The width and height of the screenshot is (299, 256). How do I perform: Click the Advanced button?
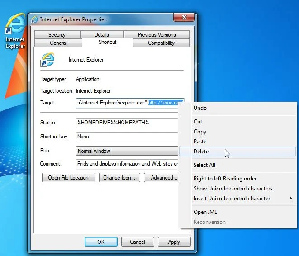(161, 178)
